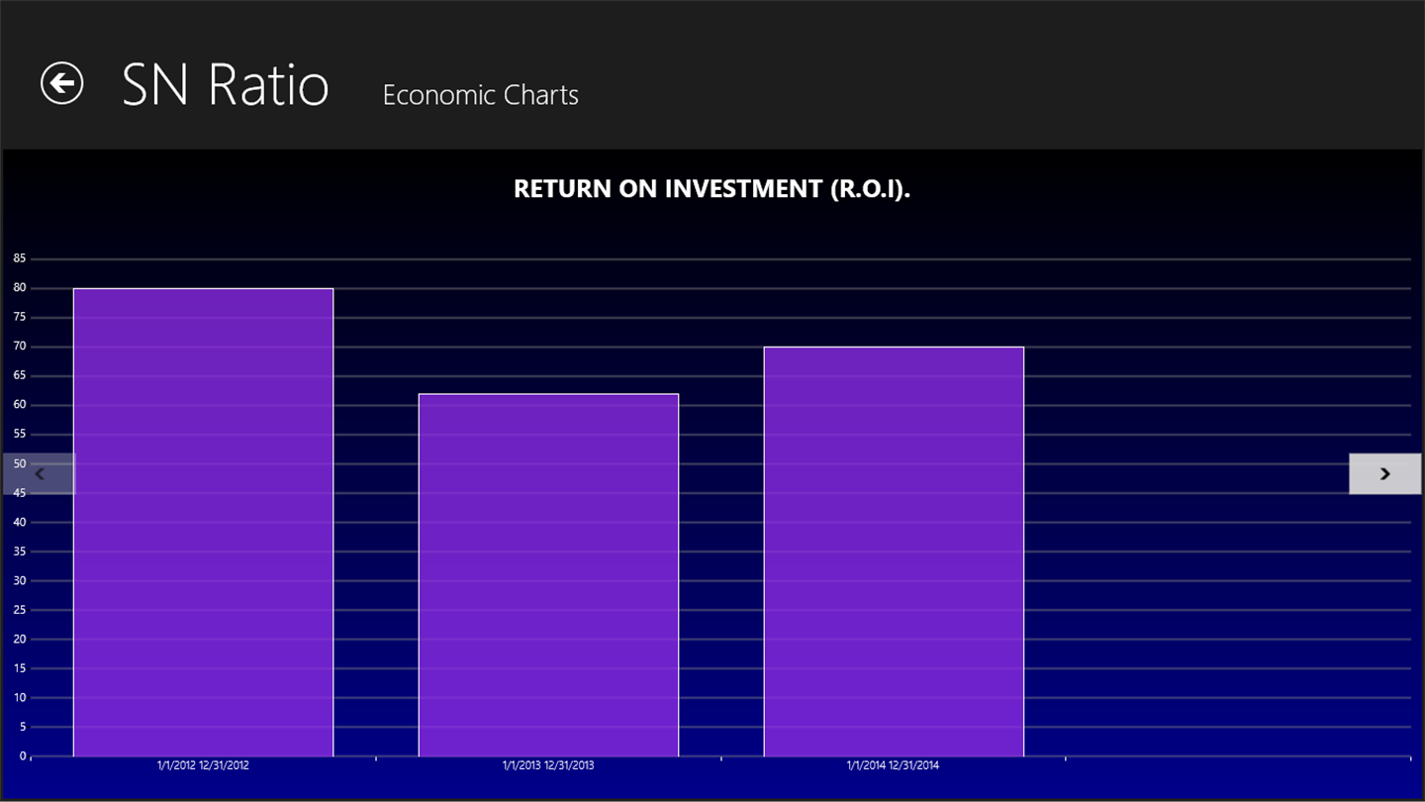Click the Economic Charts subtitle

[x=480, y=95]
